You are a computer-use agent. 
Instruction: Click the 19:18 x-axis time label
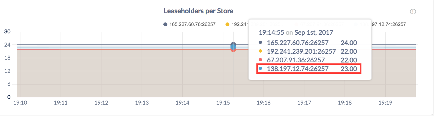[x=345, y=103]
